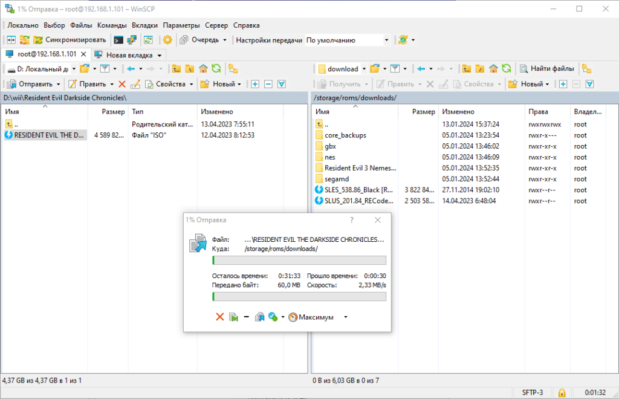The image size is (619, 399).
Task: Refresh the remote panel
Action: [x=507, y=69]
